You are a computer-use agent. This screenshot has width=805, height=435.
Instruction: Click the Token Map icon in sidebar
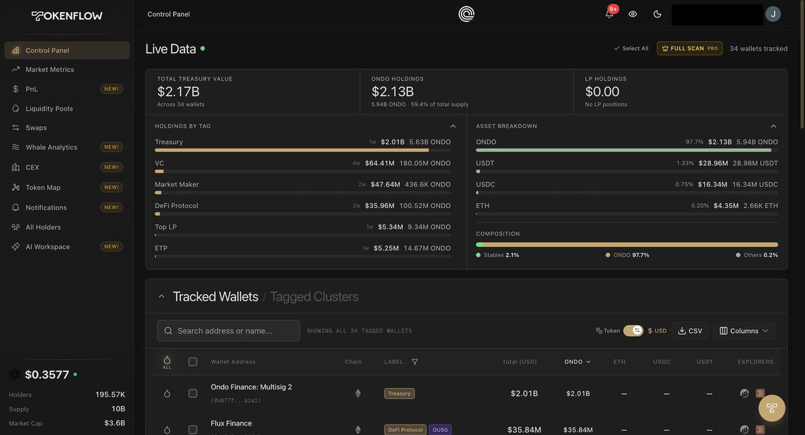16,187
